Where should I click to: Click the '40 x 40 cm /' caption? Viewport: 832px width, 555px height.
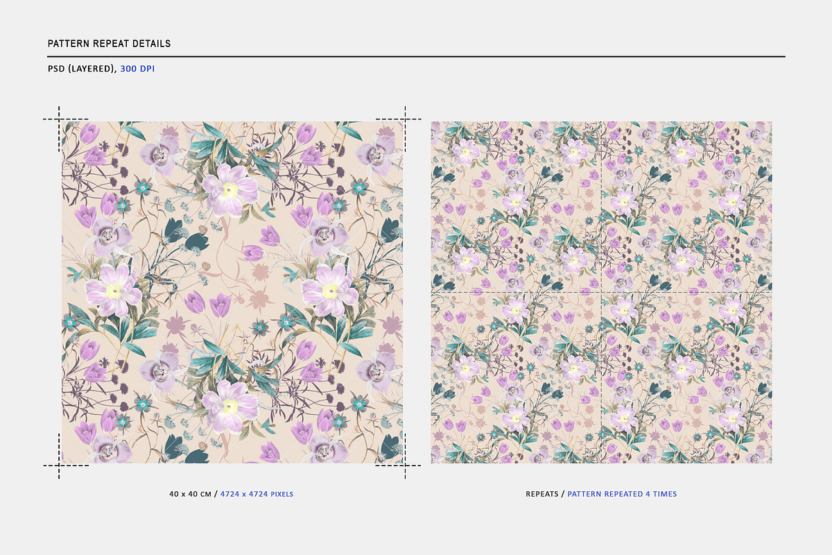pos(193,494)
